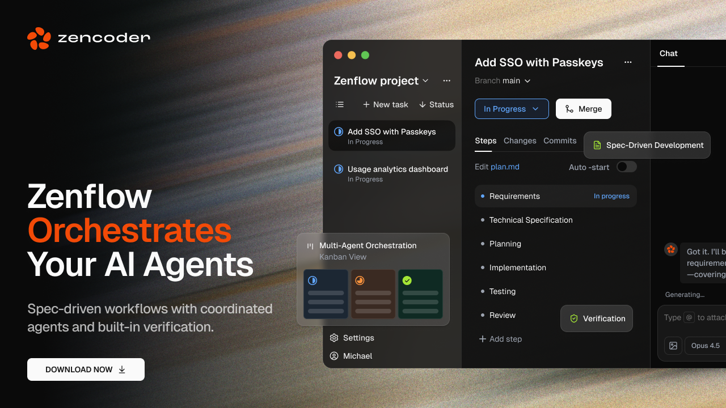
Task: Click the New task plus button
Action: (386, 104)
